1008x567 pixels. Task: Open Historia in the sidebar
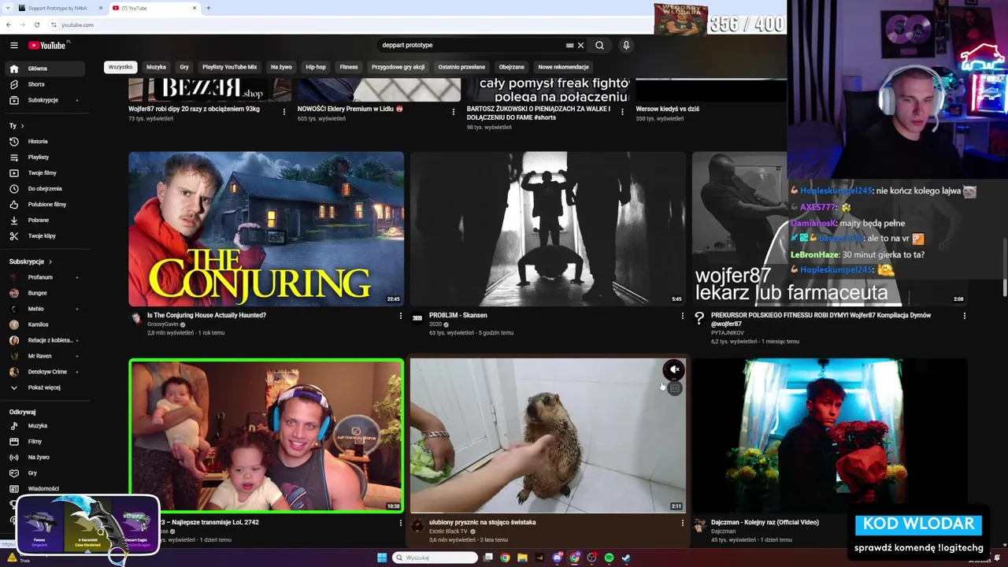point(46,142)
